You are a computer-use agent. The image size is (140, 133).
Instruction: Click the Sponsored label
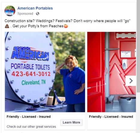25,14
